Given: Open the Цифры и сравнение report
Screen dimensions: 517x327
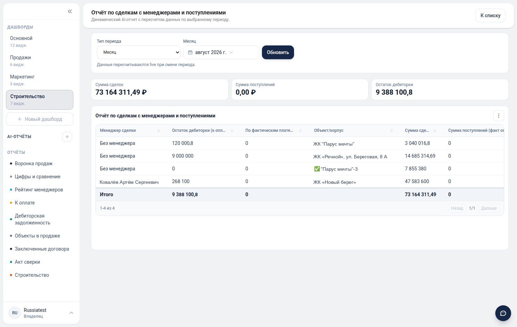Looking at the screenshot, I should [38, 177].
